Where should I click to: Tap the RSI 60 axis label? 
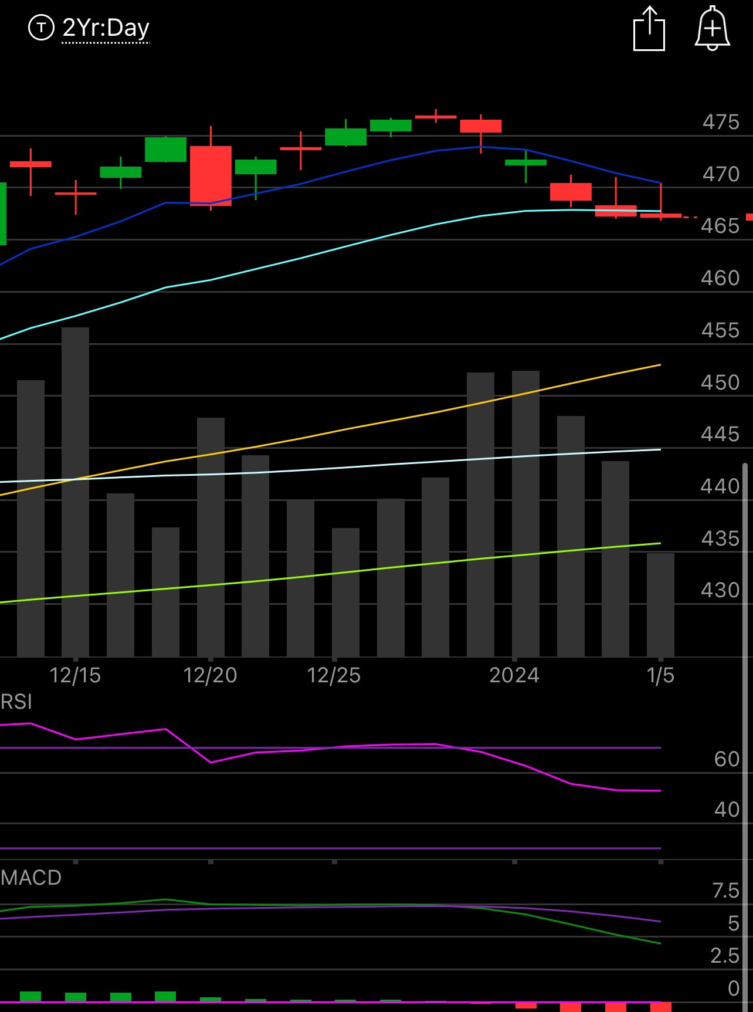pos(727,759)
